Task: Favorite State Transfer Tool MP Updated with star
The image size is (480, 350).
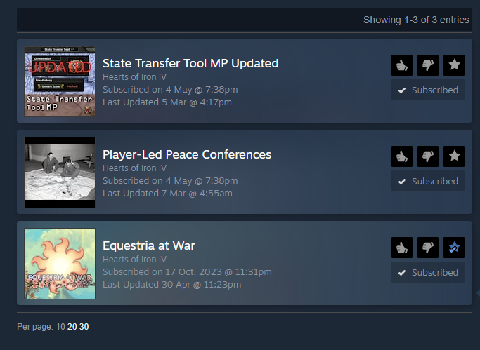Action: (x=454, y=65)
